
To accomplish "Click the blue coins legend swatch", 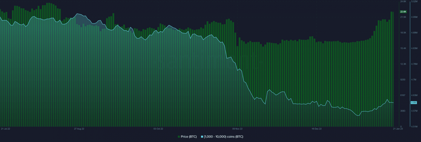I will (202, 137).
